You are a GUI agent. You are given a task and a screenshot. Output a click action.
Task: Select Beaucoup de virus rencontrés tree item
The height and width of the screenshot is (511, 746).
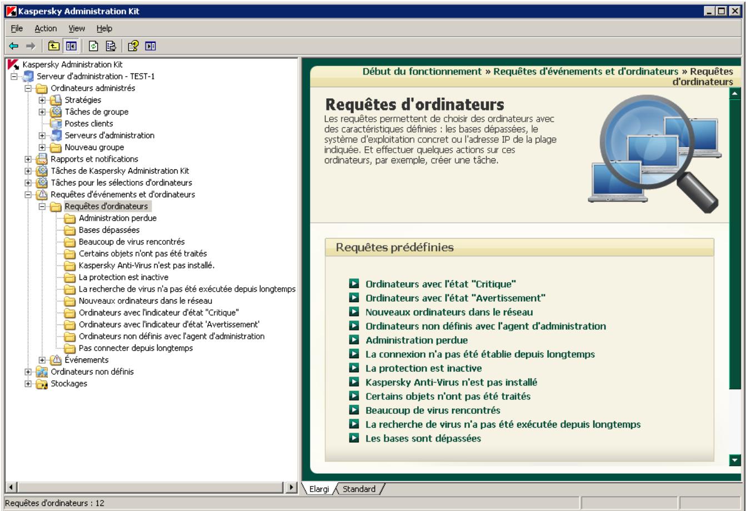point(132,242)
